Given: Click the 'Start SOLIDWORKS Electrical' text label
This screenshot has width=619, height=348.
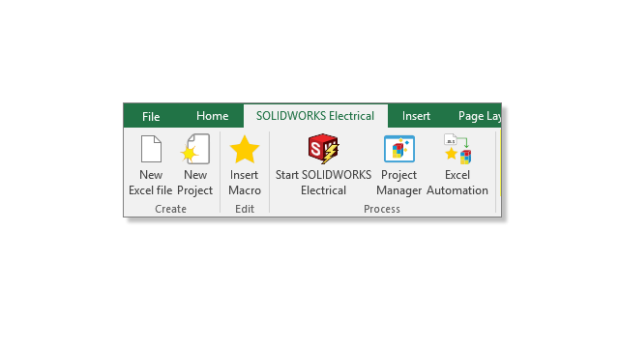Looking at the screenshot, I should 323,183.
